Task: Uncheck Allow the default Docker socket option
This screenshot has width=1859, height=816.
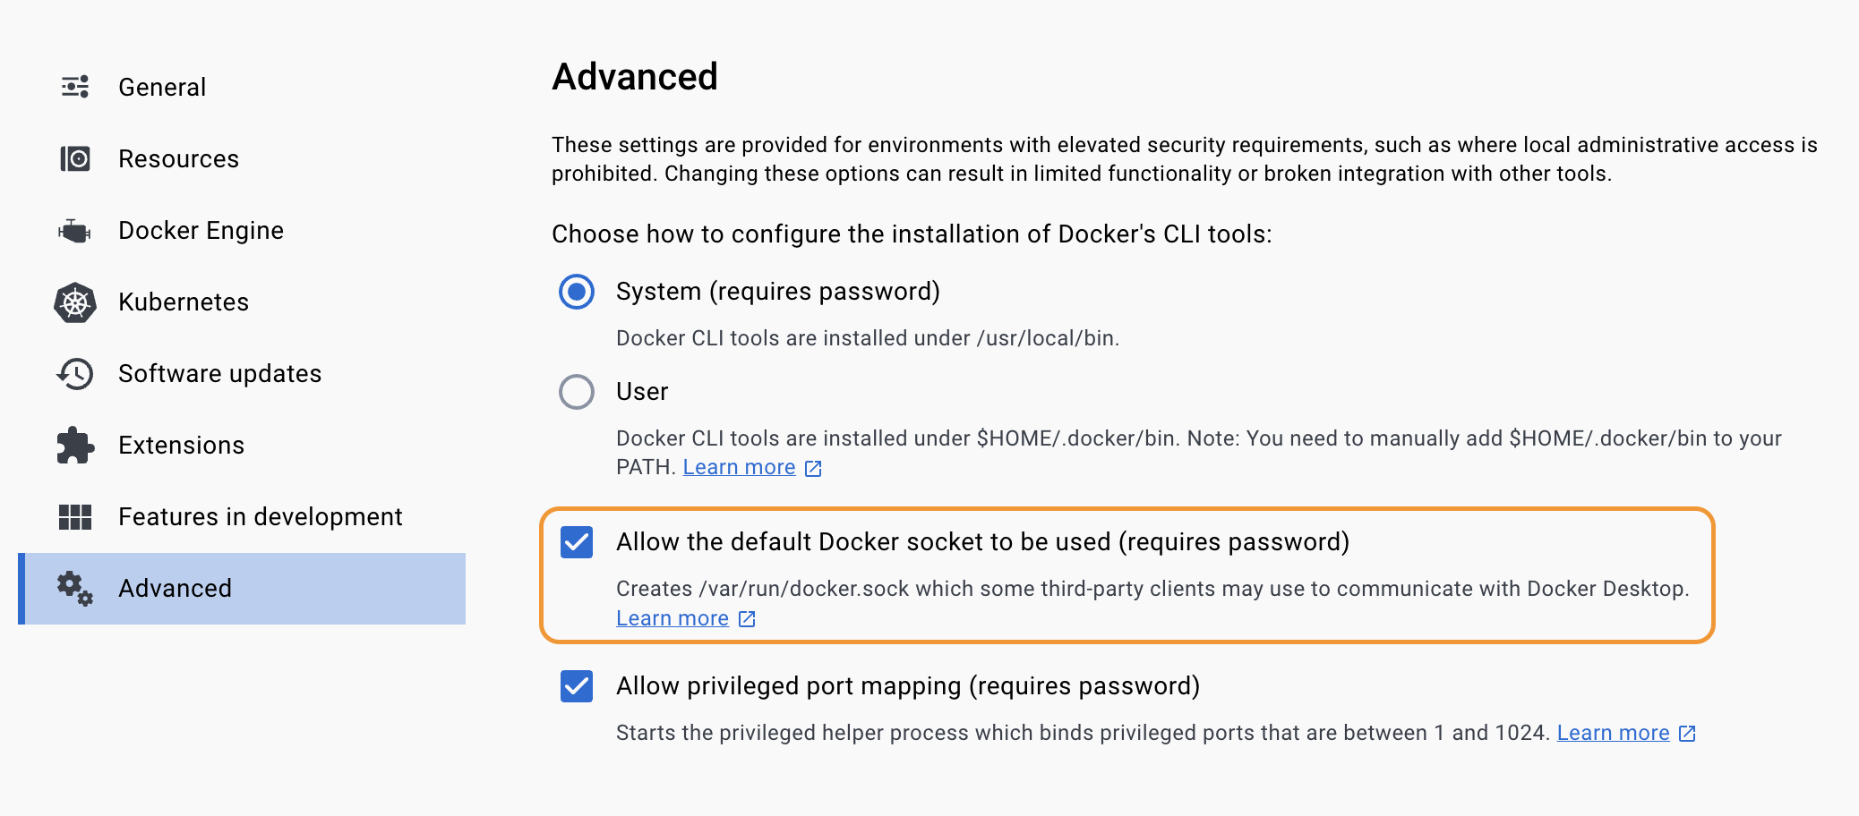Action: (577, 542)
